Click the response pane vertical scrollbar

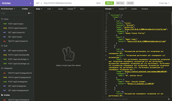(x=171, y=18)
